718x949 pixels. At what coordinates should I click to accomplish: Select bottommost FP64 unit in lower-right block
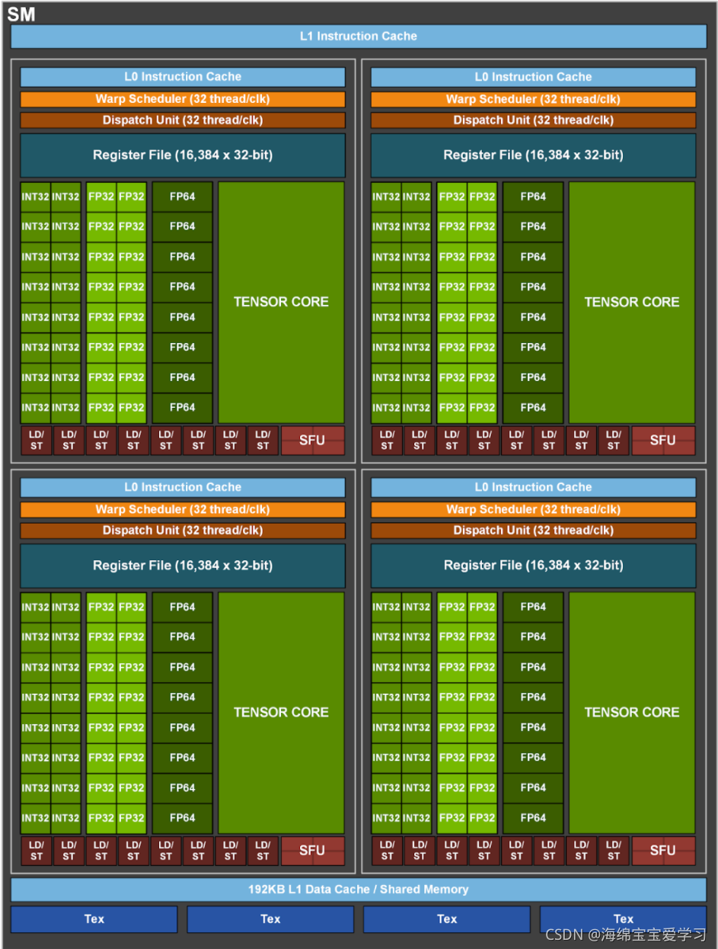(533, 818)
